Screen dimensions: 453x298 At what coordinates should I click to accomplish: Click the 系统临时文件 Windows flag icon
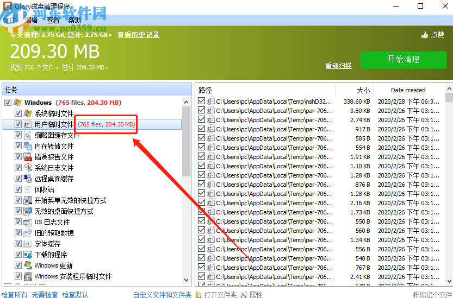coord(28,113)
